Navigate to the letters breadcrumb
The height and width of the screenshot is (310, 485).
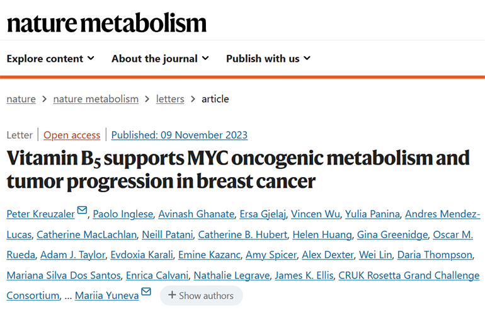pos(170,99)
